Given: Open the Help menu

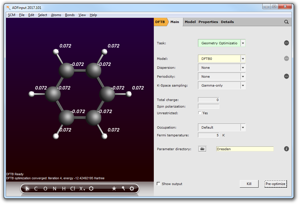Looking at the screenshot, I should point(93,15).
